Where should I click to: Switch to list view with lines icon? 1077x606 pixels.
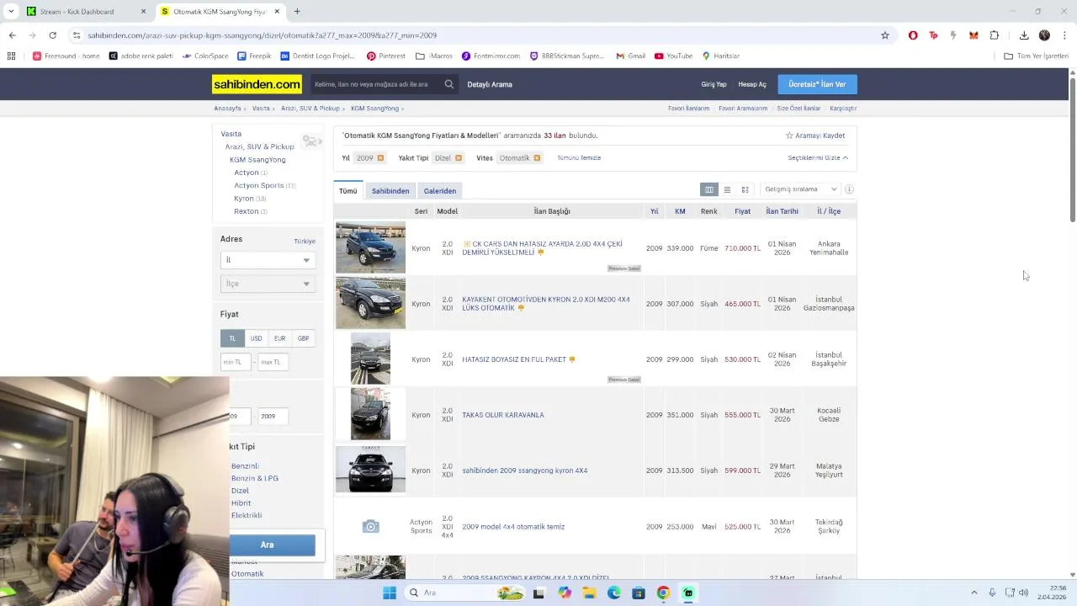coord(727,189)
